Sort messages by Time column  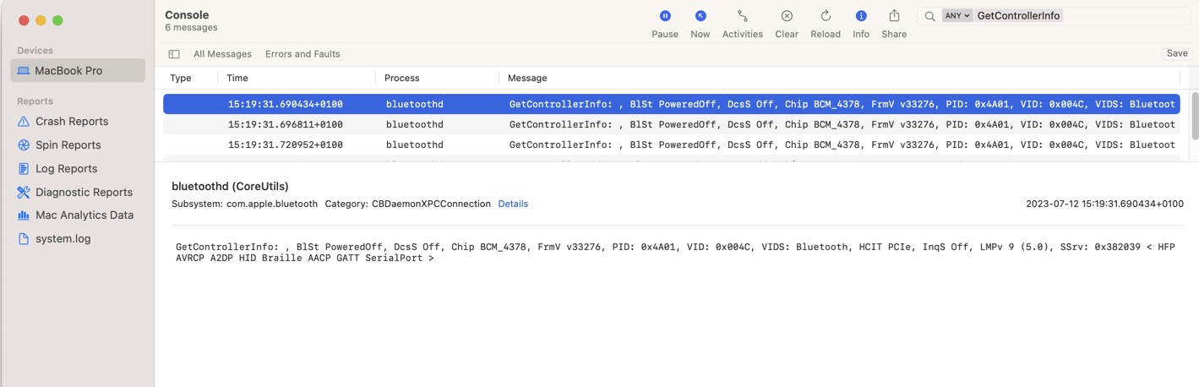click(x=237, y=78)
